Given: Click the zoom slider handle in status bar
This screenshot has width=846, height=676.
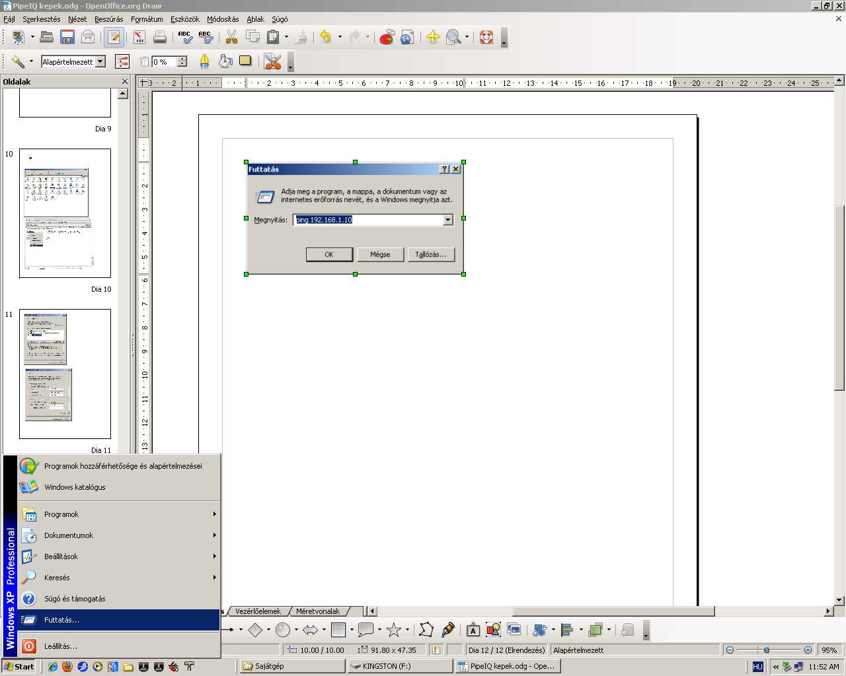Looking at the screenshot, I should [767, 650].
